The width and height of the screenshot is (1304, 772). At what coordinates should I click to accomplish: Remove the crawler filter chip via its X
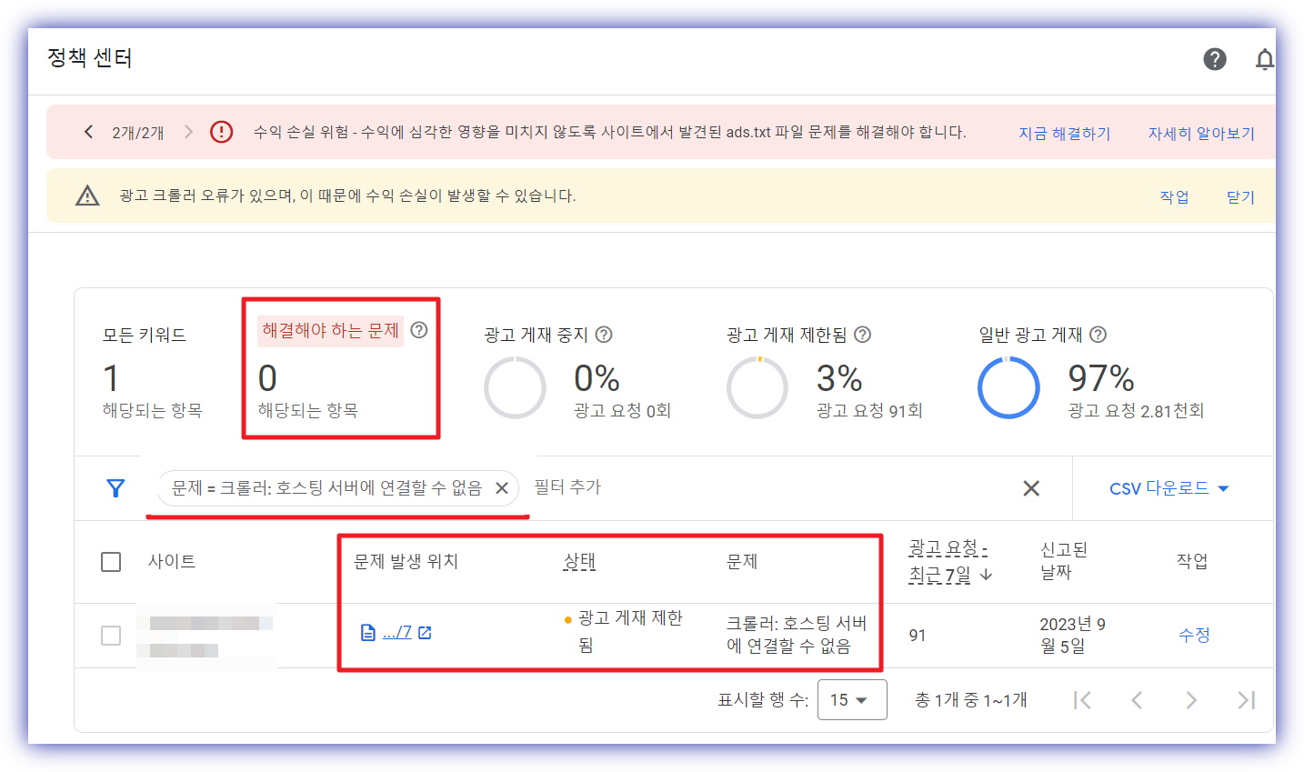tap(501, 488)
